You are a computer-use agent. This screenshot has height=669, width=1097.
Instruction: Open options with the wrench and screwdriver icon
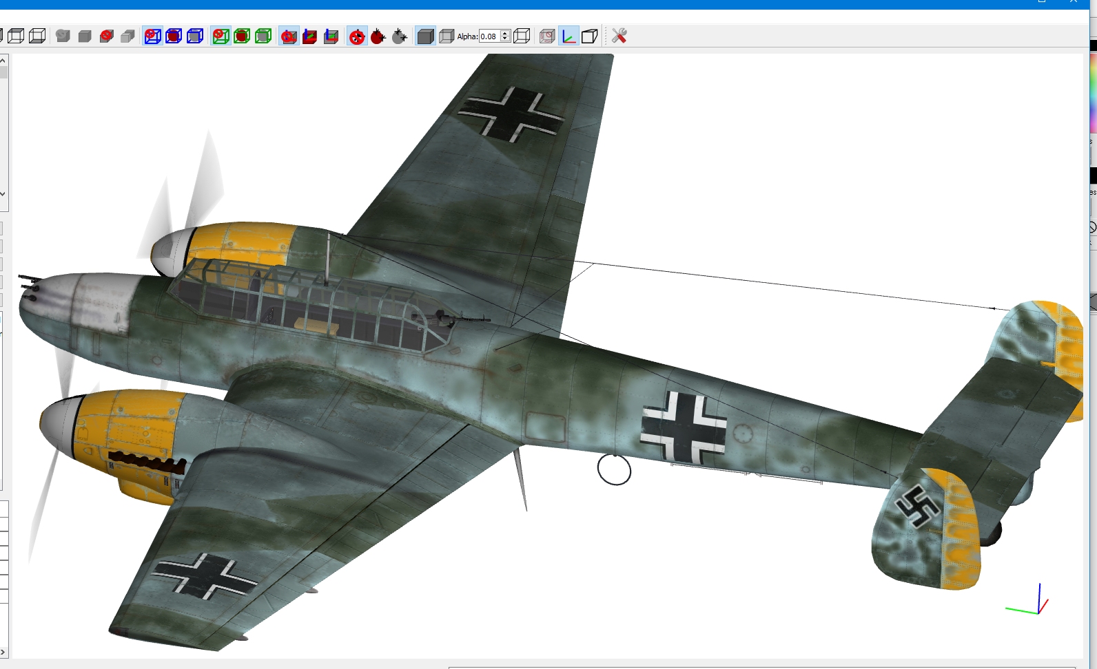click(x=619, y=36)
